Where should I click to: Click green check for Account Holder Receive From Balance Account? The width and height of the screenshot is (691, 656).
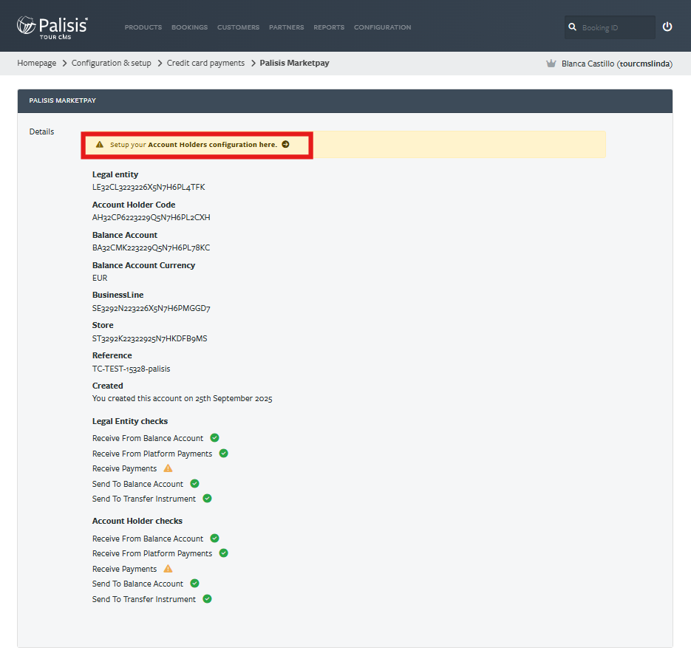(214, 539)
